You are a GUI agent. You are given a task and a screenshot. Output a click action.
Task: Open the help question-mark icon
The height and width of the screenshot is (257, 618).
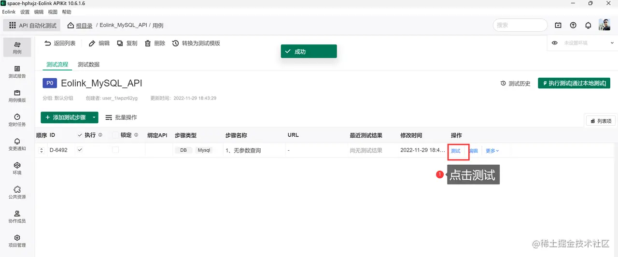pos(573,25)
